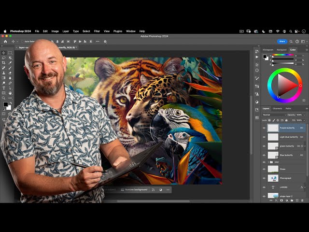Select the Zoom tool in toolbar
The height and width of the screenshot is (232, 309).
click(x=4, y=98)
